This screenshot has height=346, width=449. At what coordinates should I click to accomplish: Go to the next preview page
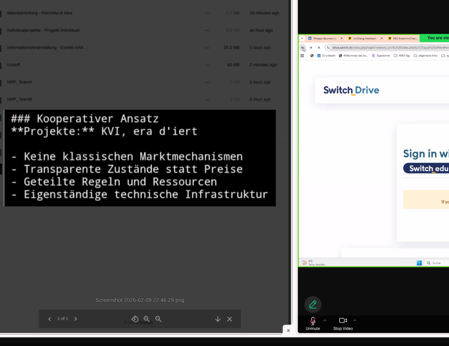75,319
